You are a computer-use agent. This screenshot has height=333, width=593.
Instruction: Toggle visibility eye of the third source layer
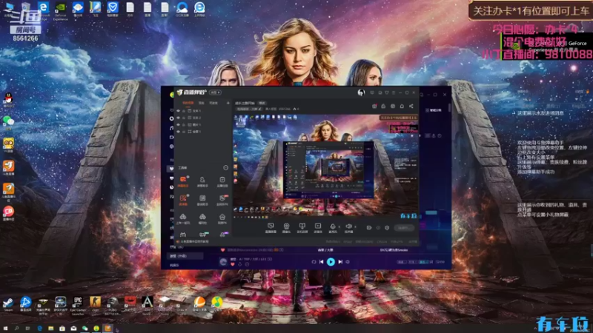(179, 124)
